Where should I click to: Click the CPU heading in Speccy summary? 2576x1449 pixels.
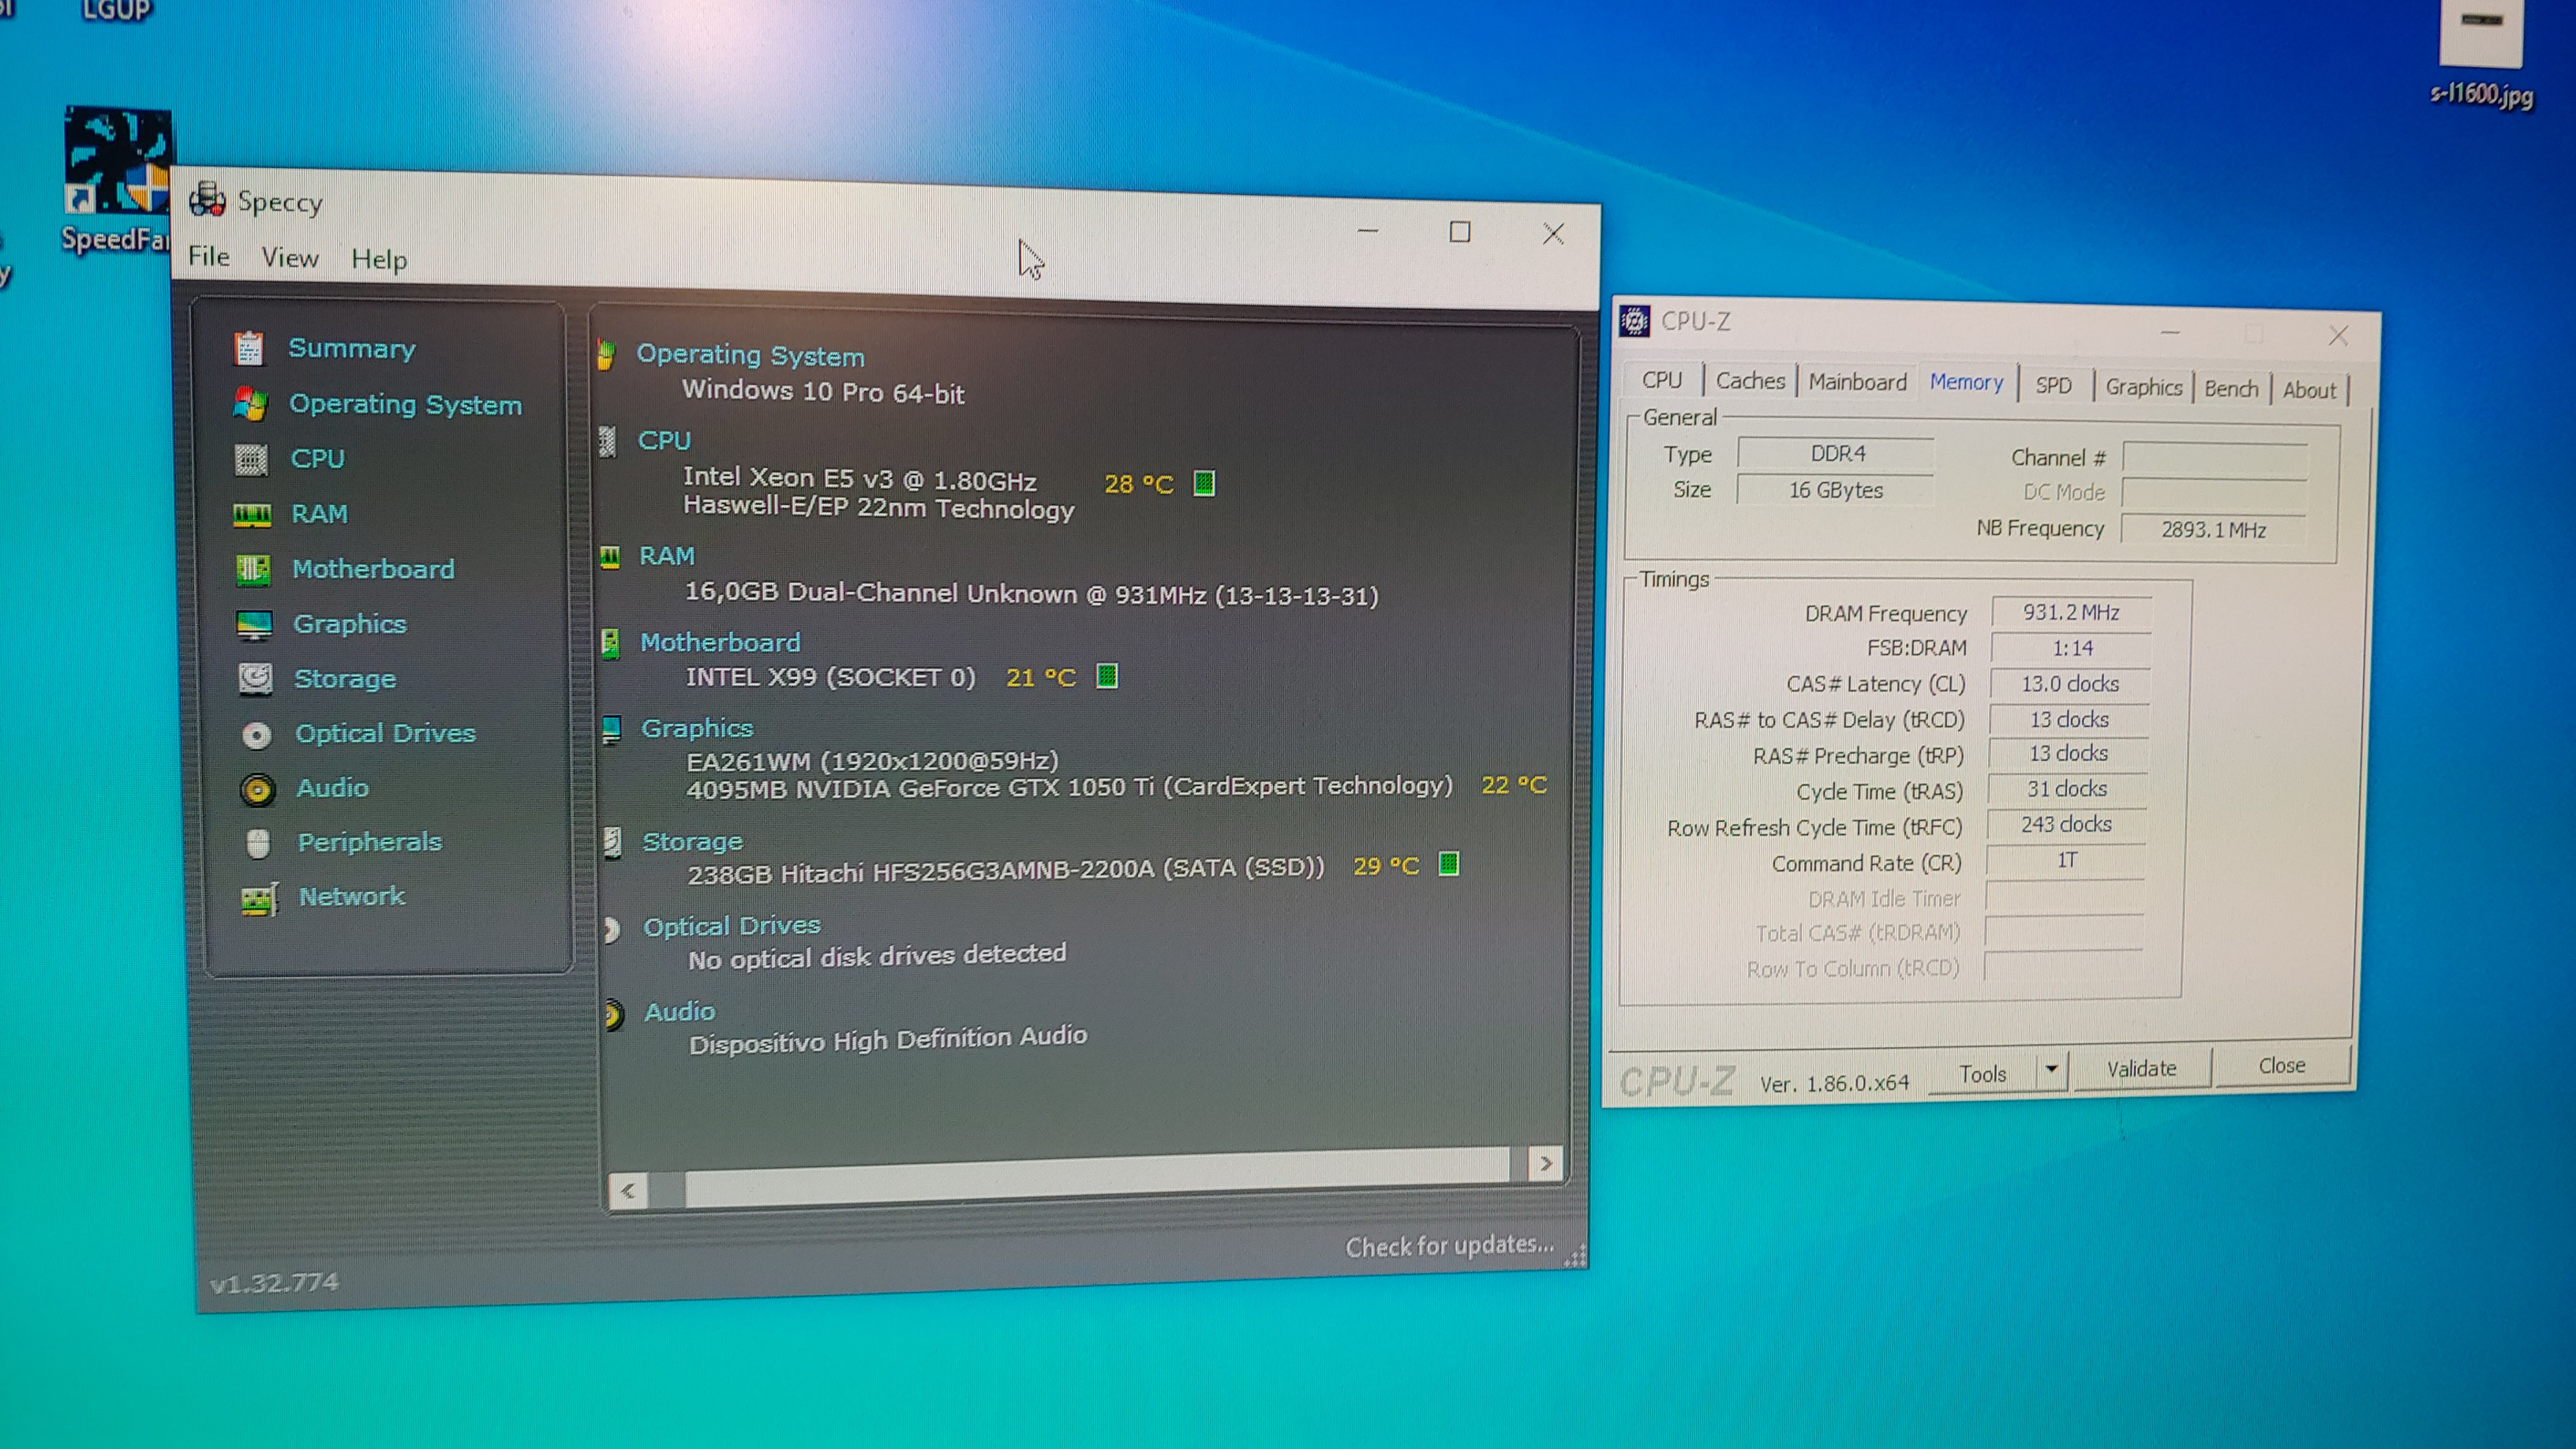(x=664, y=441)
